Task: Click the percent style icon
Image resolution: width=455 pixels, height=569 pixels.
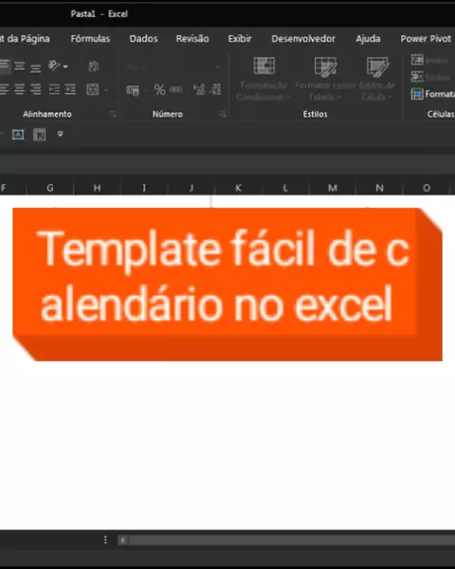Action: [159, 90]
